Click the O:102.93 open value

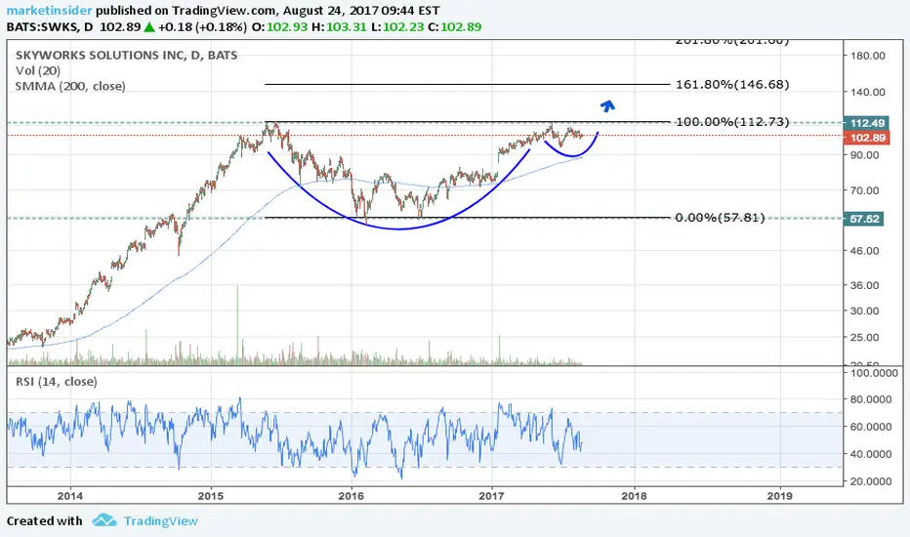coord(279,26)
